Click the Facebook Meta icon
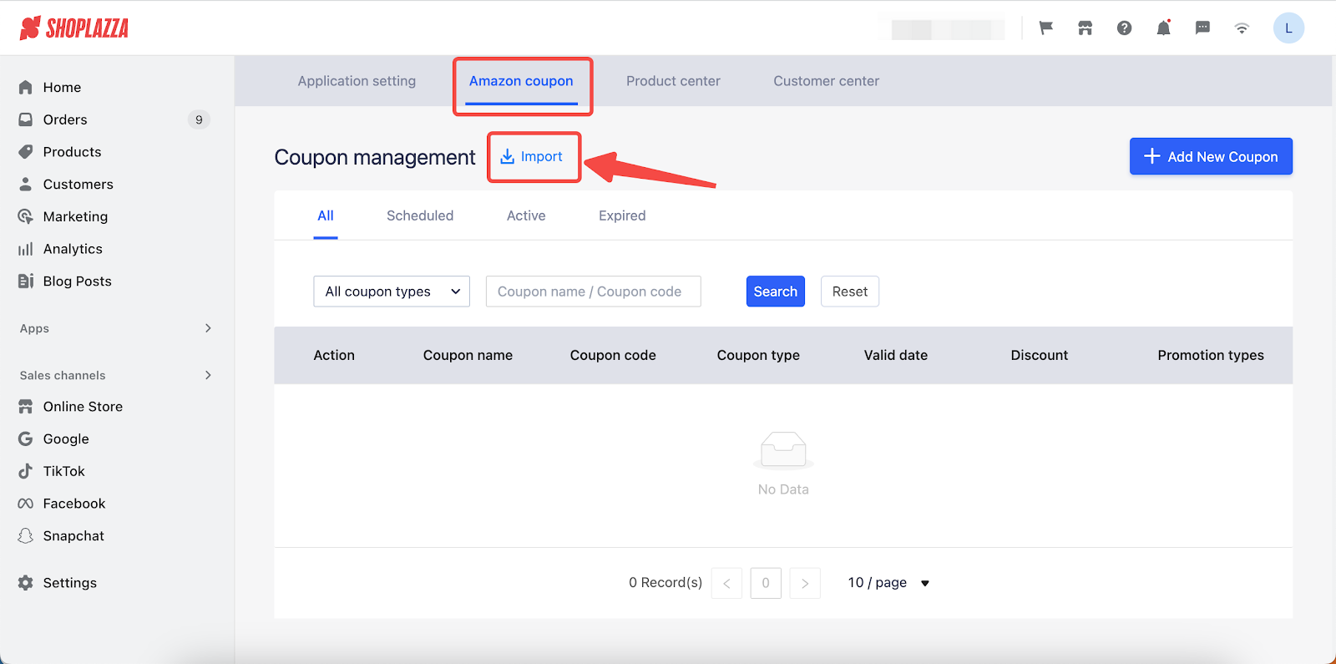Screen dimensions: 1336x664 pyautogui.click(x=26, y=504)
